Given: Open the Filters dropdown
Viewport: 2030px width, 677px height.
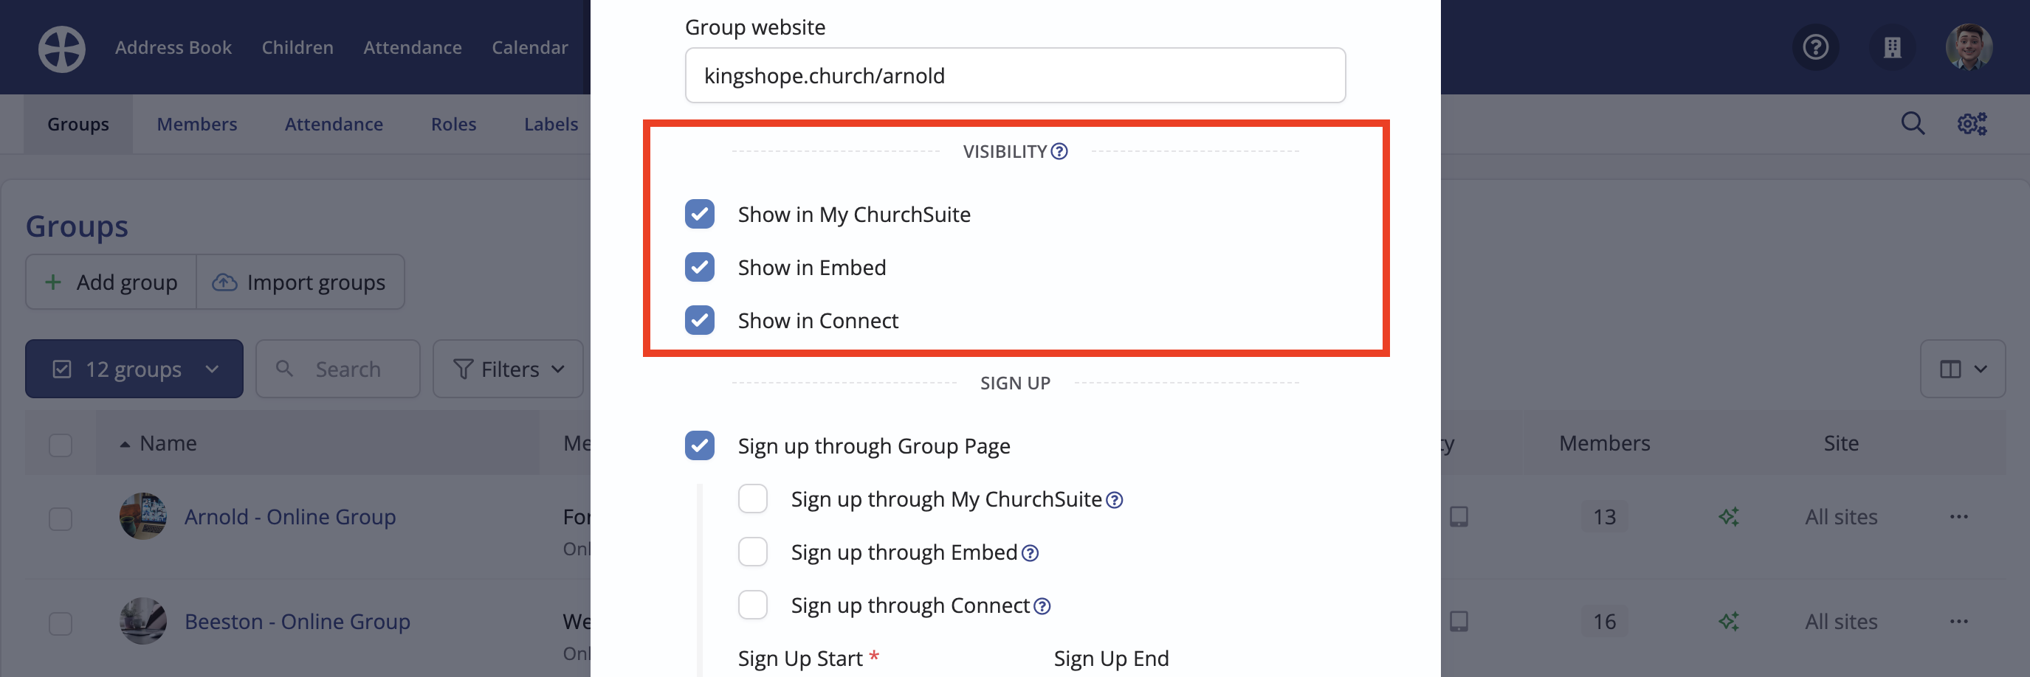Looking at the screenshot, I should 509,369.
